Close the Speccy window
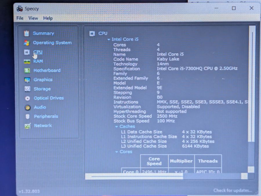This screenshot has width=261, height=196. 252,8
